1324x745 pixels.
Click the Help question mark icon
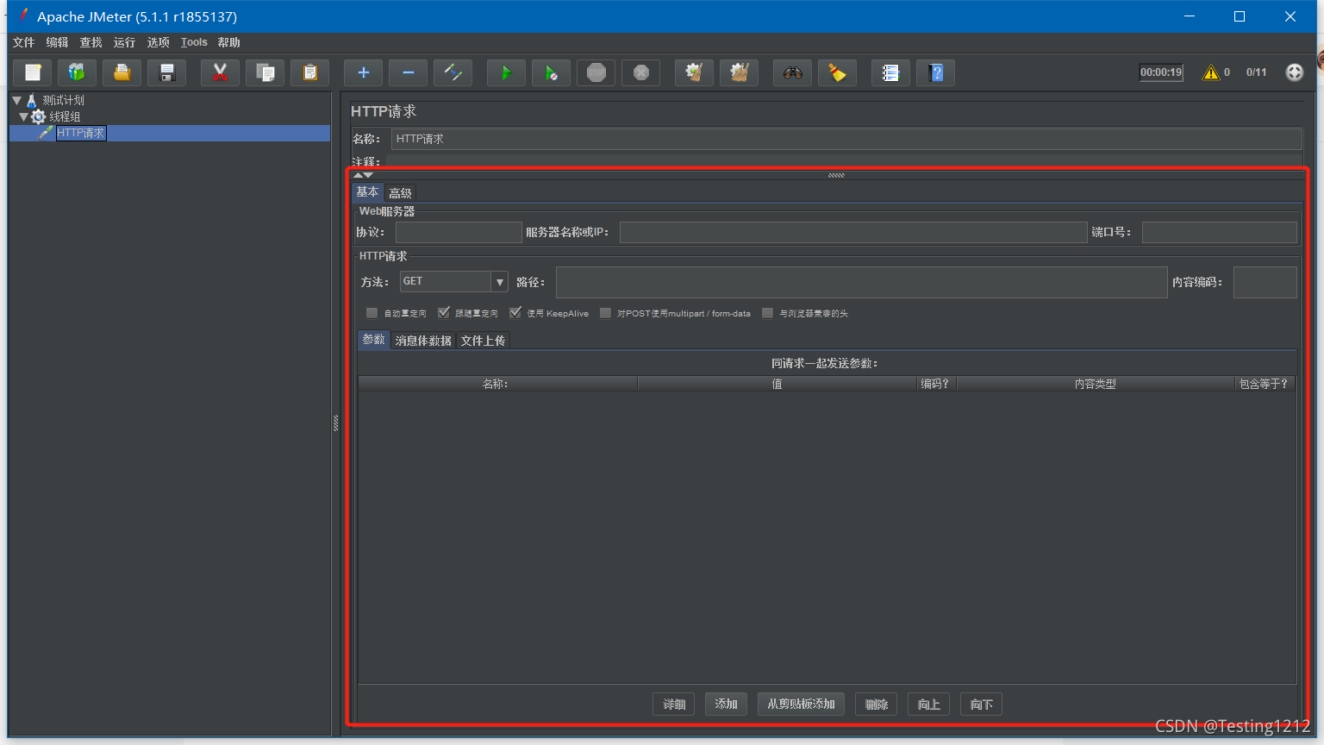pyautogui.click(x=936, y=72)
